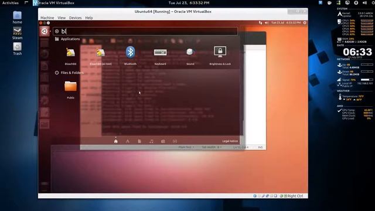Click the VirtualBox hard disk status icon

(255, 196)
